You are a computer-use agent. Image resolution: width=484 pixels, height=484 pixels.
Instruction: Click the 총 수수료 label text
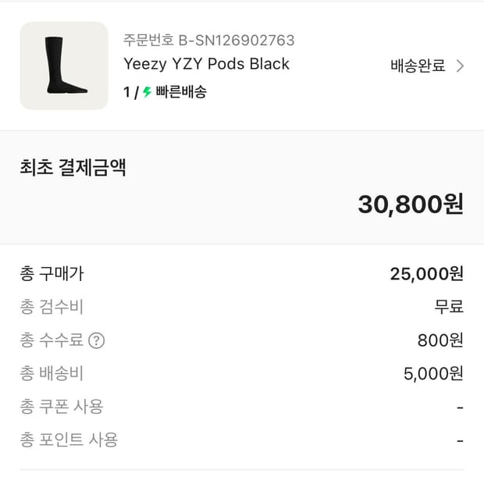(52, 340)
